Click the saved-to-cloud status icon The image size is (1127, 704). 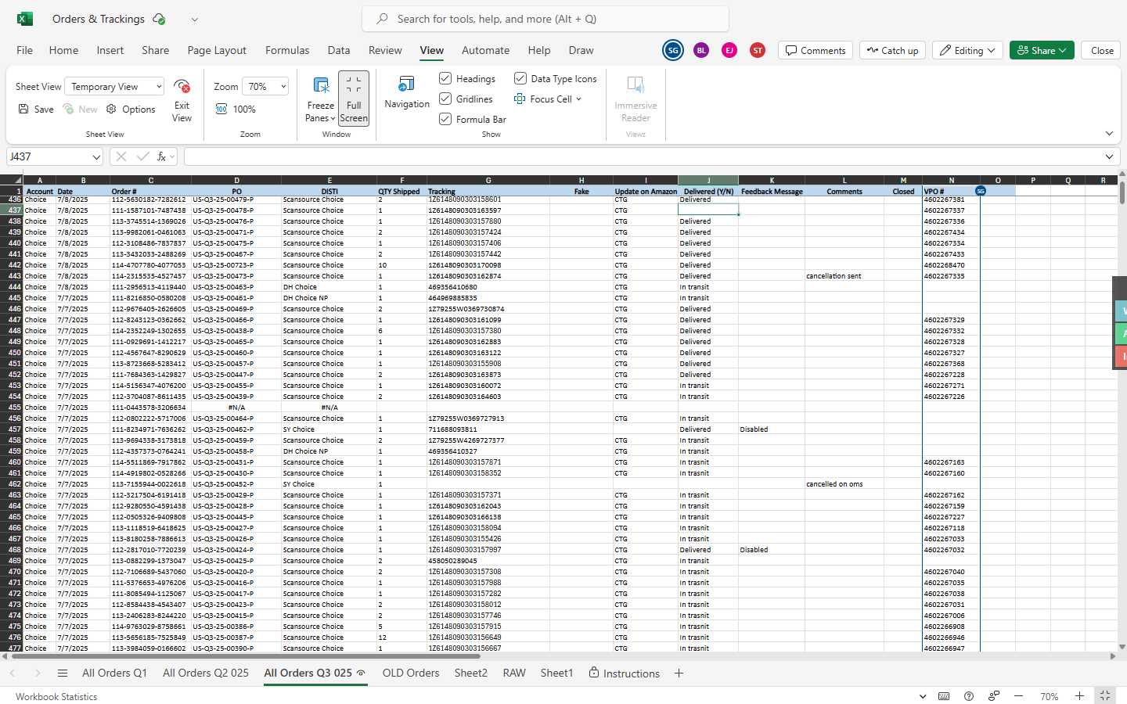coord(159,19)
